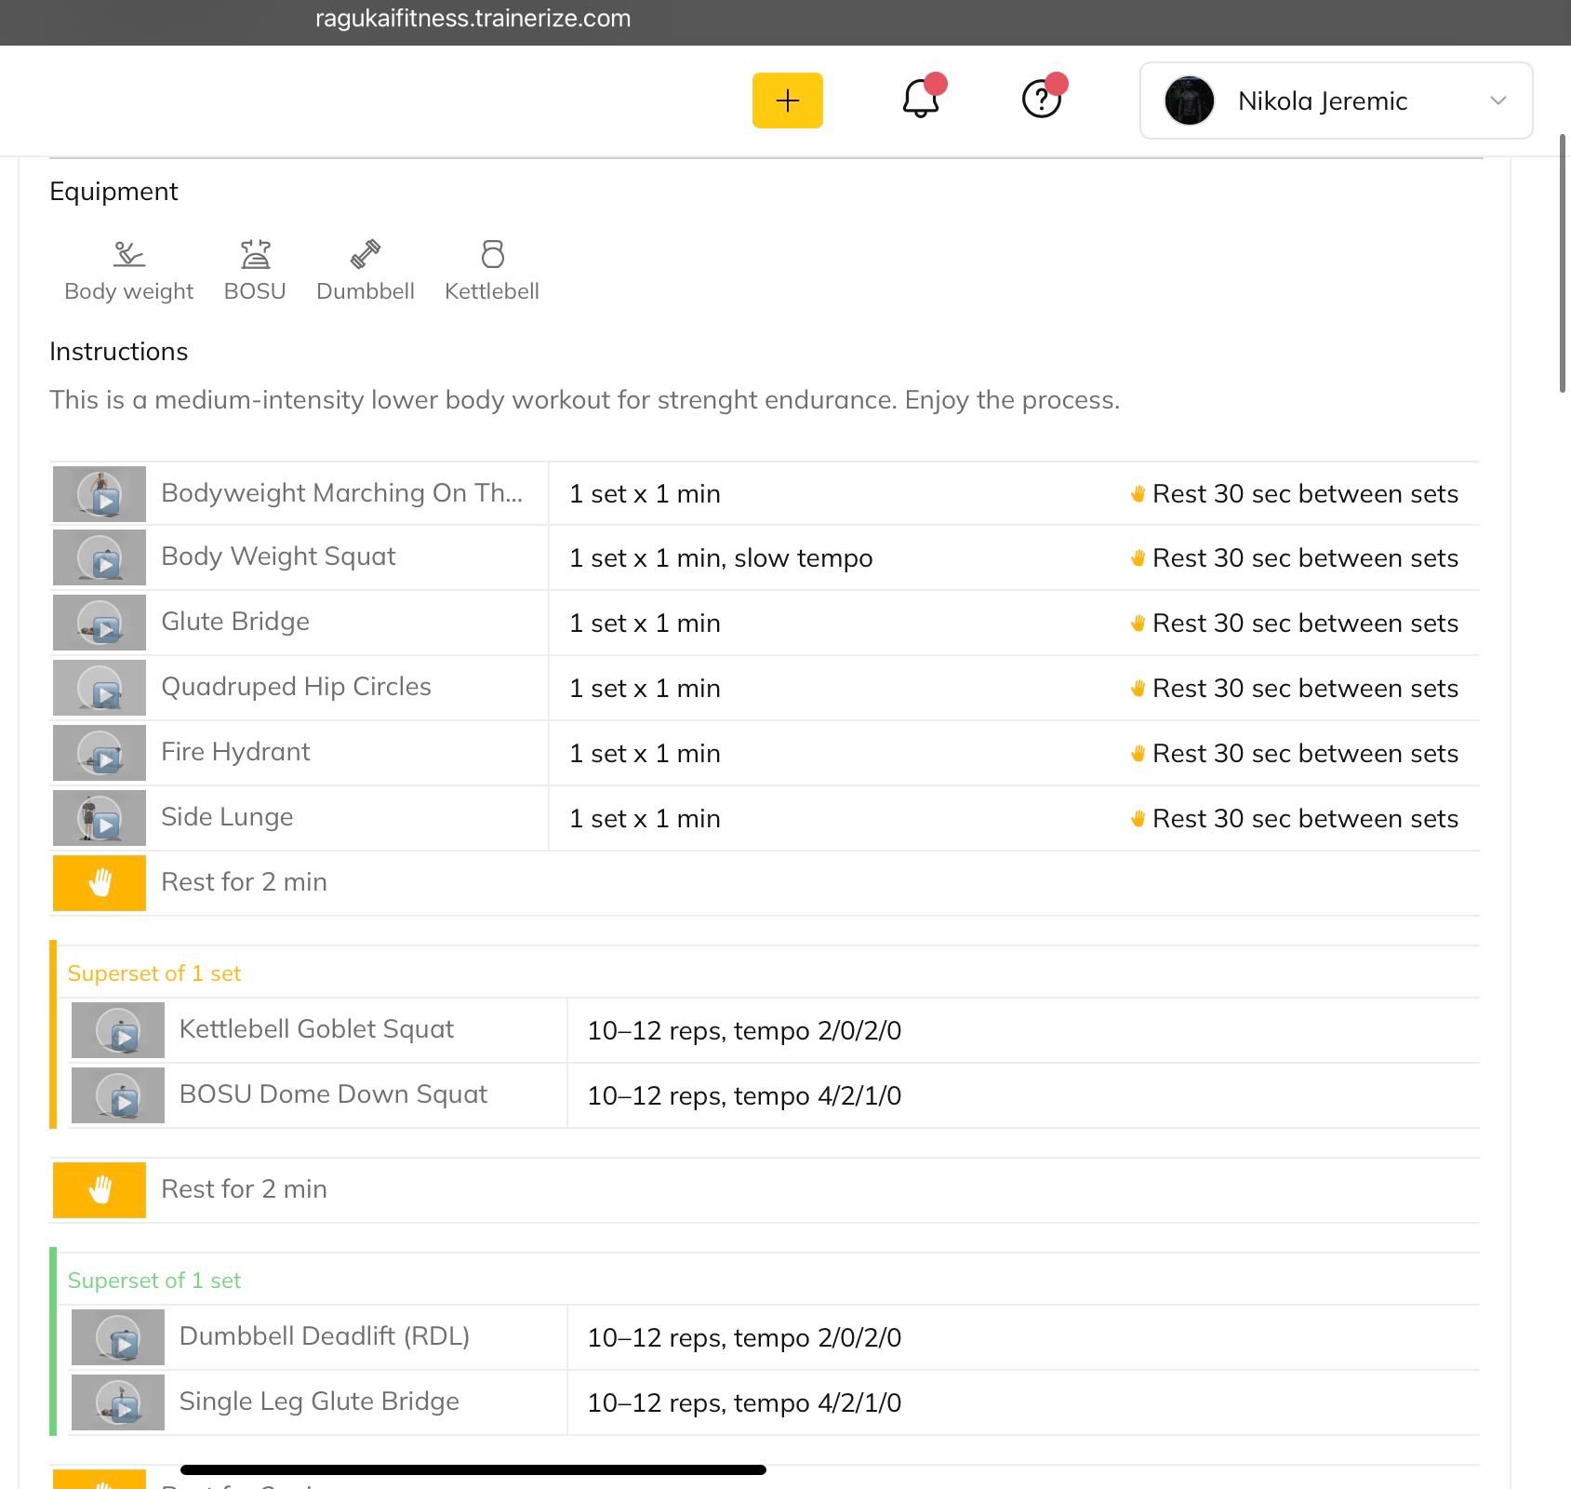Play the Glute Bridge video thumbnail

[x=100, y=623]
